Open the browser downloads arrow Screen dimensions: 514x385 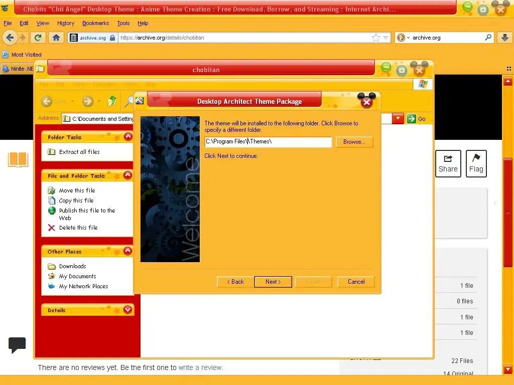pyautogui.click(x=505, y=38)
